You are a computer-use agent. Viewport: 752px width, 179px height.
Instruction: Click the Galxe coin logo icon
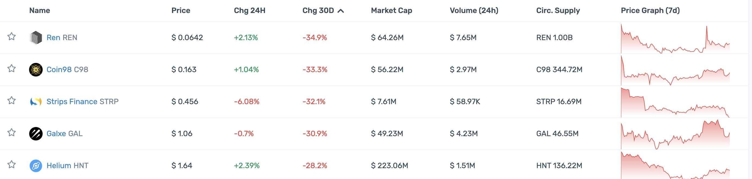coord(36,134)
